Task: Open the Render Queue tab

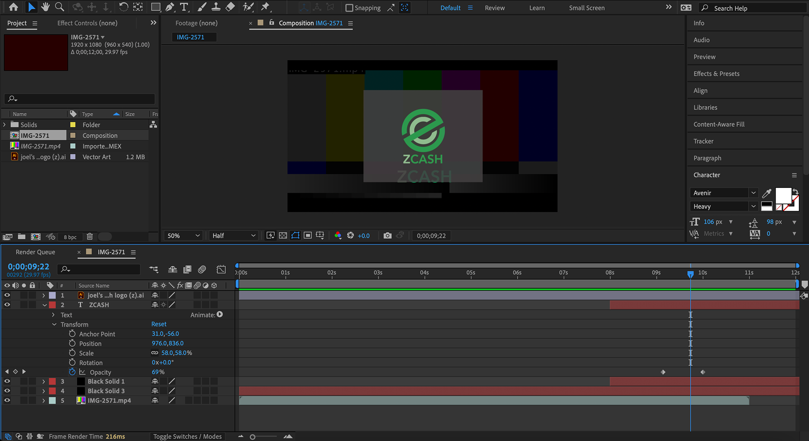Action: (35, 252)
